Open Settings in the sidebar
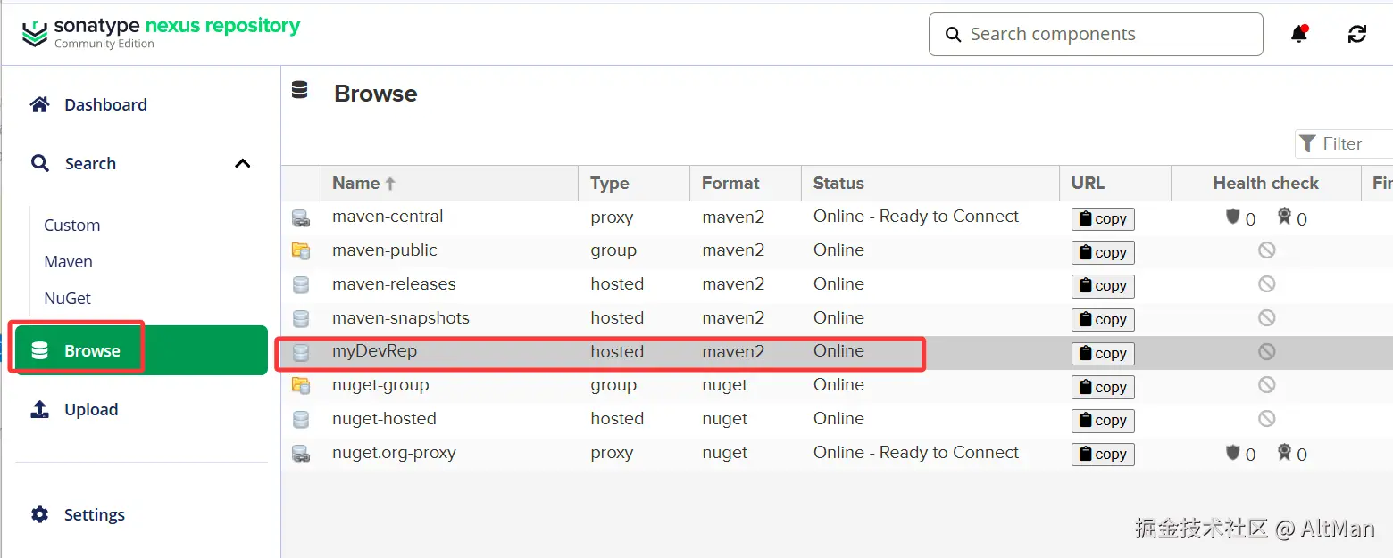The image size is (1393, 558). pyautogui.click(x=94, y=515)
